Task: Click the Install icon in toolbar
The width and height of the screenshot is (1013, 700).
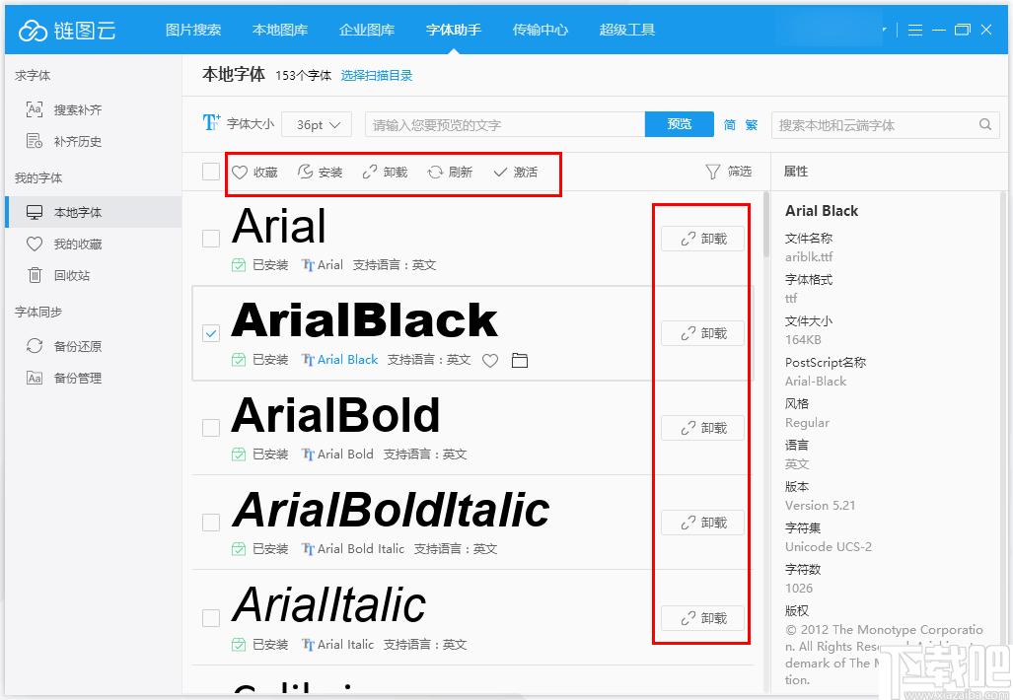Action: 306,173
